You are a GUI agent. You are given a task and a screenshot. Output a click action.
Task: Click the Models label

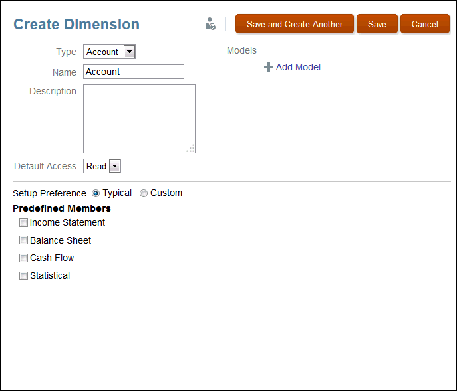241,50
